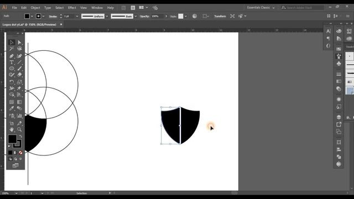
Task: Open the File menu
Action: 14,8
